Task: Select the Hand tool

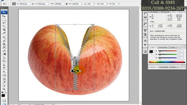Action: click(x=4, y=85)
